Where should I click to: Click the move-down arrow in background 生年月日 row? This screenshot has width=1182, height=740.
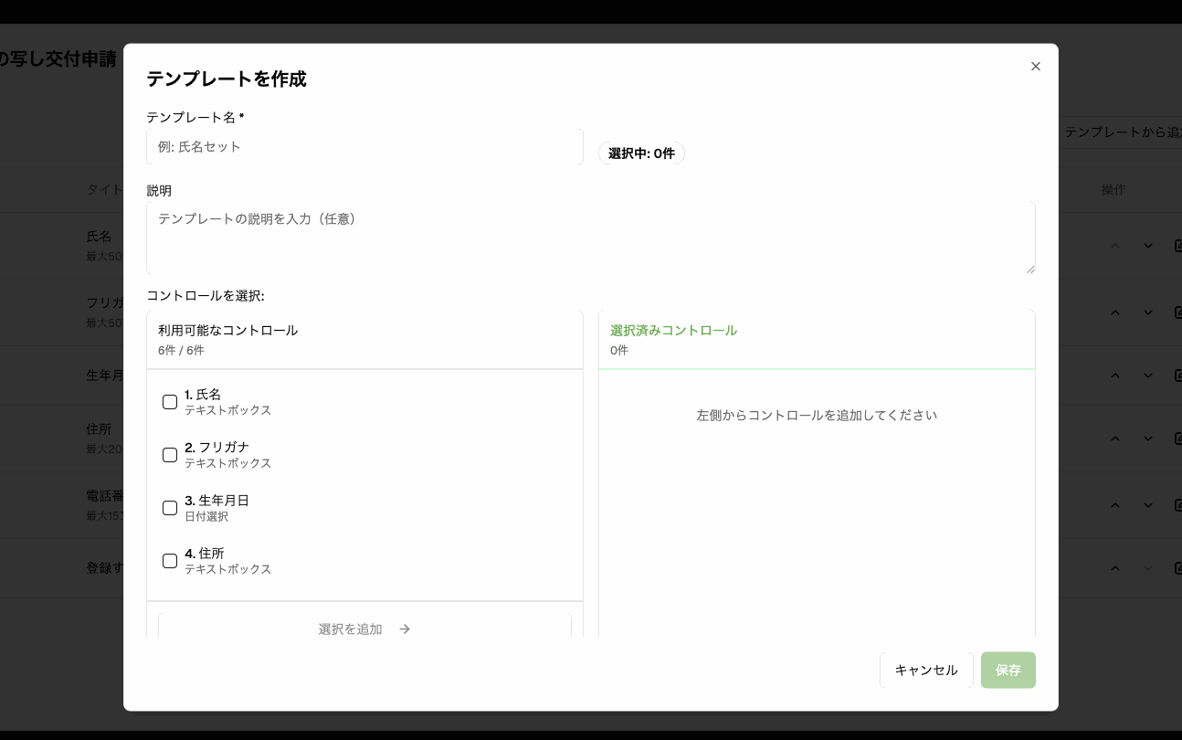point(1148,375)
